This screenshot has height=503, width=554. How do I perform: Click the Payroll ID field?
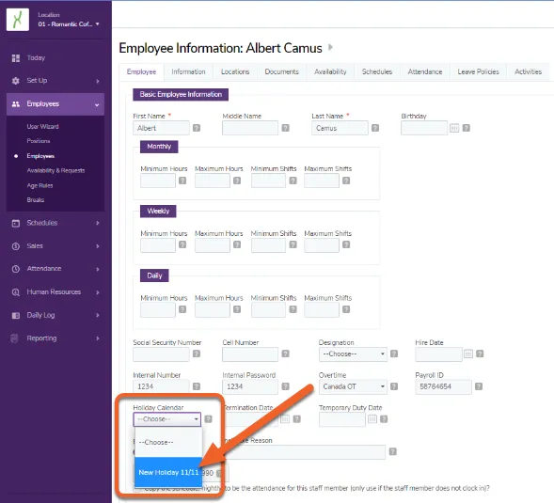tap(443, 386)
